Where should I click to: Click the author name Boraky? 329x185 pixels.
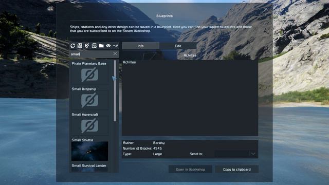pyautogui.click(x=159, y=143)
